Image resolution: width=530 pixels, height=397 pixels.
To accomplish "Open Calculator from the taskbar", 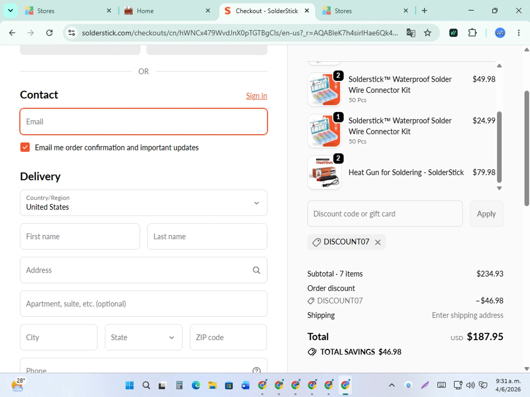I will point(179,385).
